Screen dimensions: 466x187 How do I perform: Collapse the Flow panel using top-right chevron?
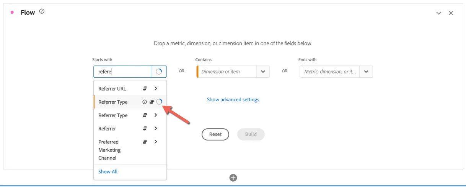click(439, 13)
